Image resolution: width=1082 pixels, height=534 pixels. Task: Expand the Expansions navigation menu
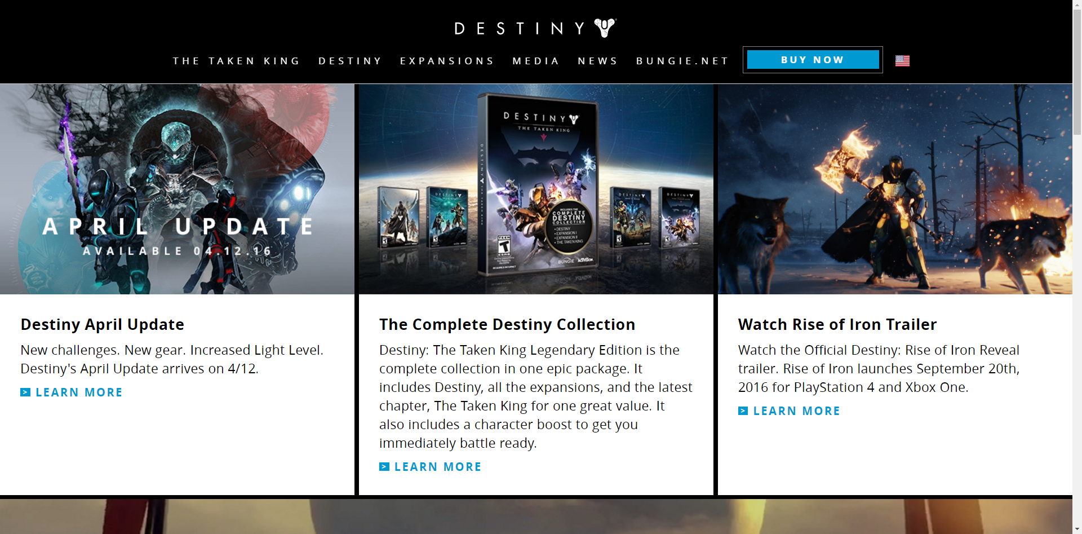[447, 61]
